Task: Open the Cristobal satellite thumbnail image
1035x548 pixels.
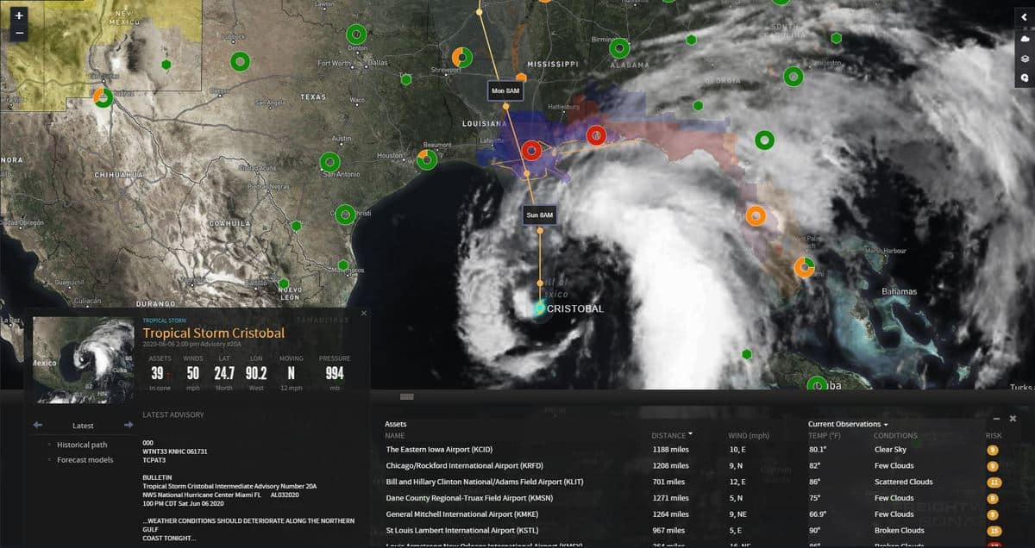Action: pyautogui.click(x=84, y=359)
